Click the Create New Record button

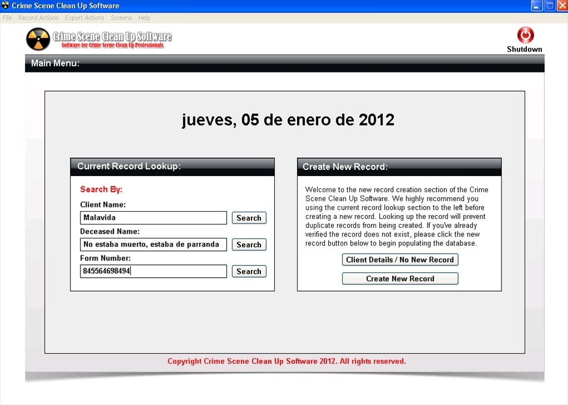(x=400, y=278)
